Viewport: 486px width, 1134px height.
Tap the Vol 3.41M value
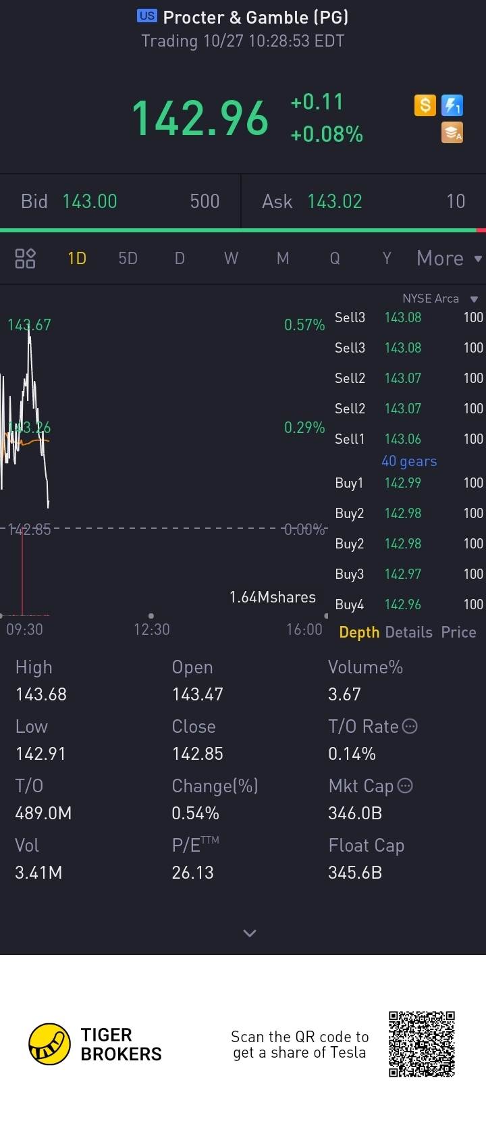point(38,873)
